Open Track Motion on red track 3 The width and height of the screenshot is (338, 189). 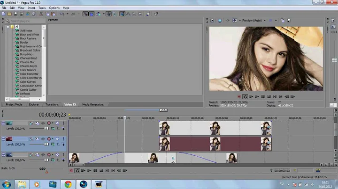tap(37, 139)
